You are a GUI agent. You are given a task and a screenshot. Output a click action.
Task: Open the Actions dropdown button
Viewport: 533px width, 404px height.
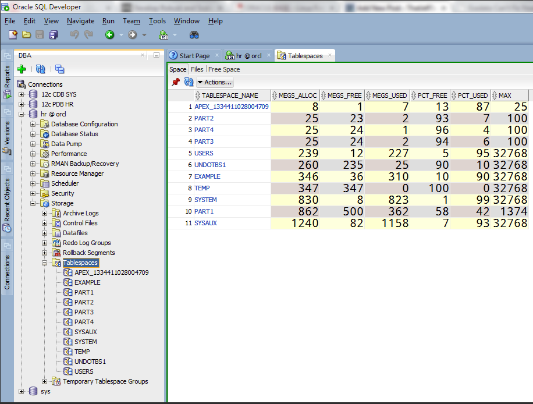click(215, 82)
